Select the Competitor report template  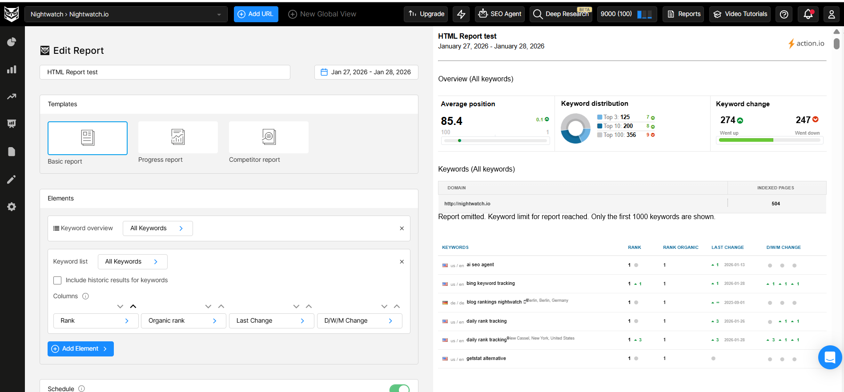click(x=269, y=137)
